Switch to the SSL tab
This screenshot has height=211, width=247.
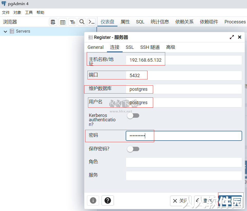[130, 47]
